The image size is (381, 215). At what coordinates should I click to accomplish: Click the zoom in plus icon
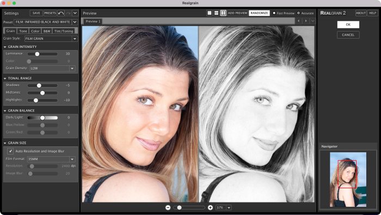tap(210, 207)
